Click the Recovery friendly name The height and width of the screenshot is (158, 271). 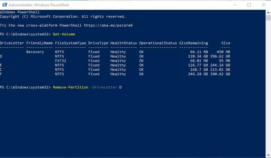35,52
